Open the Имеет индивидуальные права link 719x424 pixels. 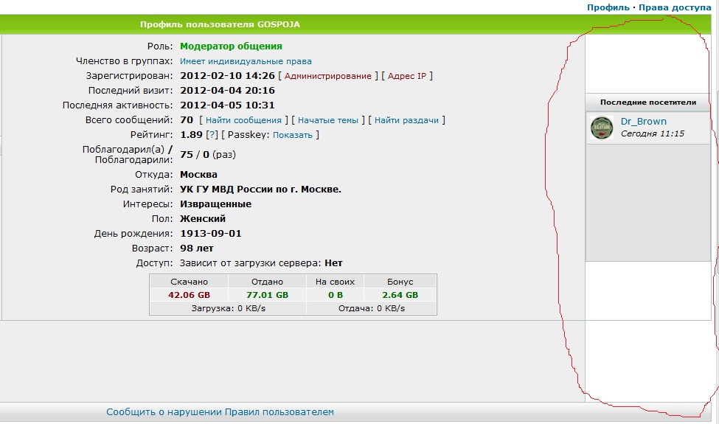point(246,61)
